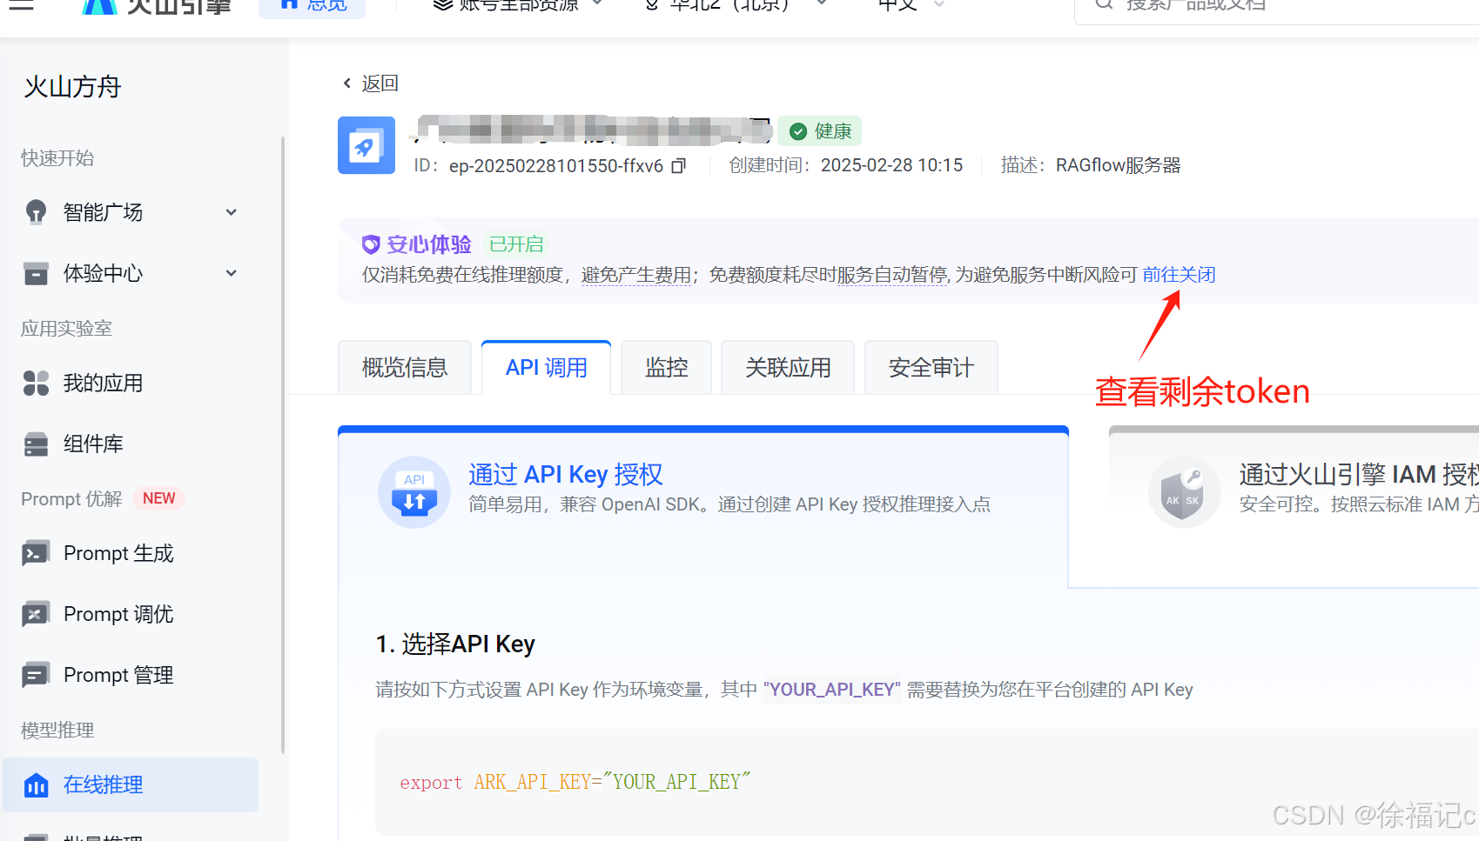
Task: Click the search magnifier icon
Action: [1104, 5]
